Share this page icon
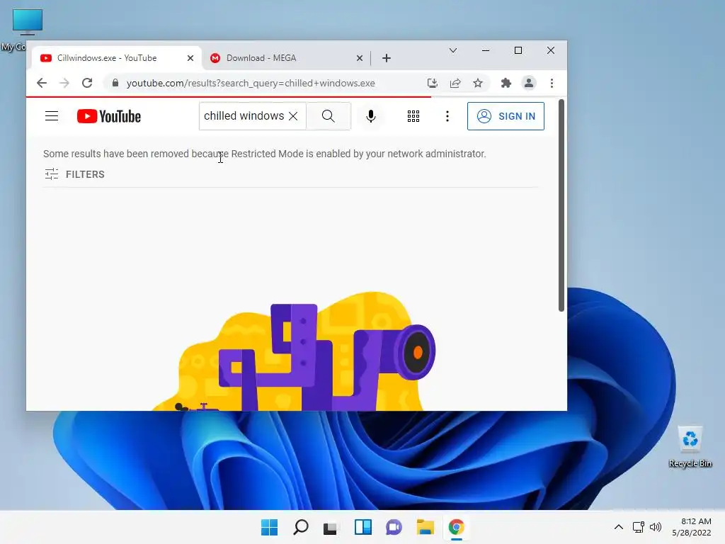Screen dimensions: 725x544 (455, 84)
